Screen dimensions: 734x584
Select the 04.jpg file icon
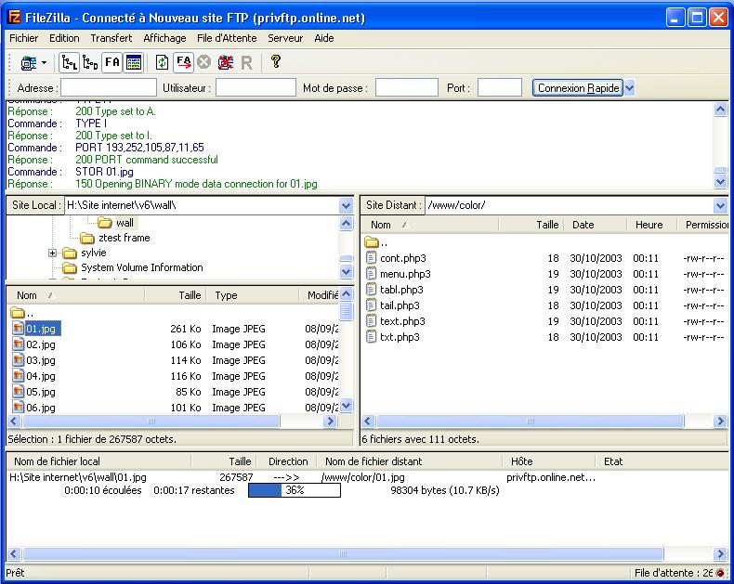[18, 376]
